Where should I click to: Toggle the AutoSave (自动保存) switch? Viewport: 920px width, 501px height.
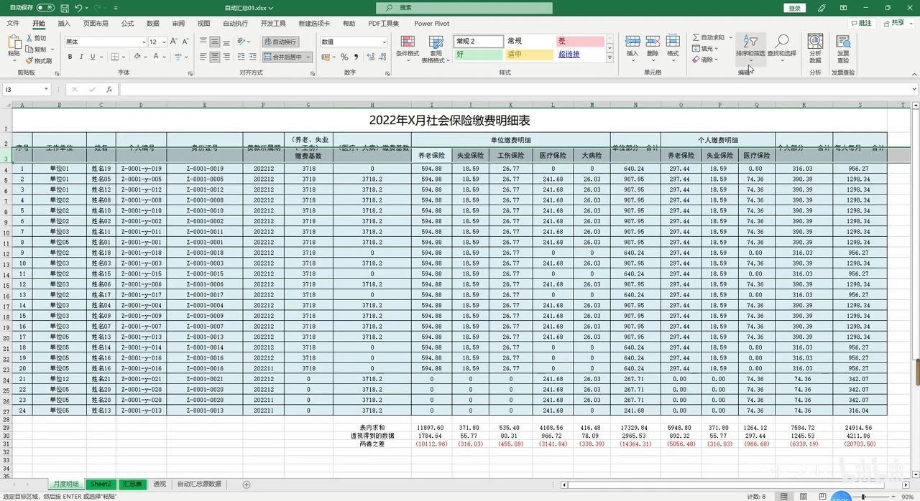[45, 8]
